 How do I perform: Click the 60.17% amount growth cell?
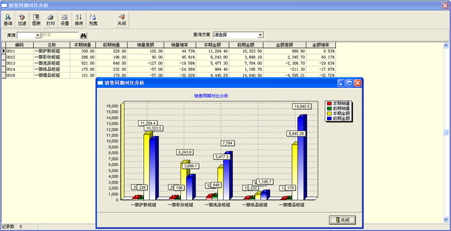coord(321,57)
